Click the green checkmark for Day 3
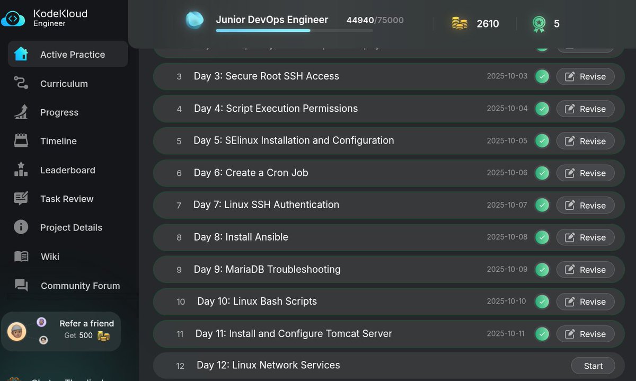Screen dimensions: 636x381 click(542, 76)
